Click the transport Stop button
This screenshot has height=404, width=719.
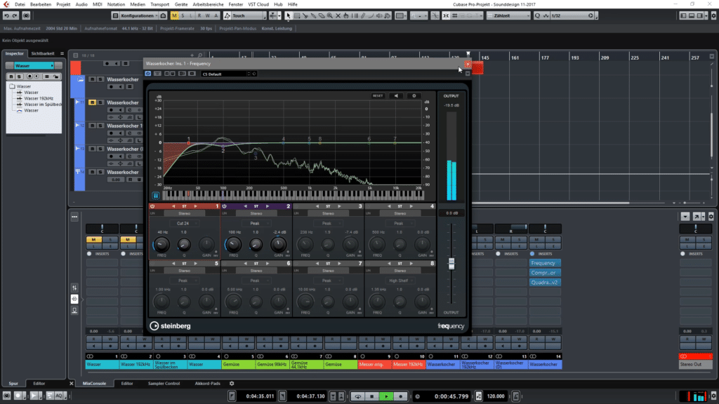point(372,396)
